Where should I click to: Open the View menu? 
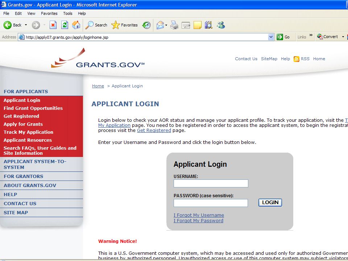pos(31,13)
